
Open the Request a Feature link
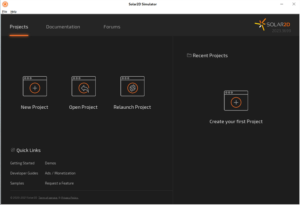click(x=59, y=183)
